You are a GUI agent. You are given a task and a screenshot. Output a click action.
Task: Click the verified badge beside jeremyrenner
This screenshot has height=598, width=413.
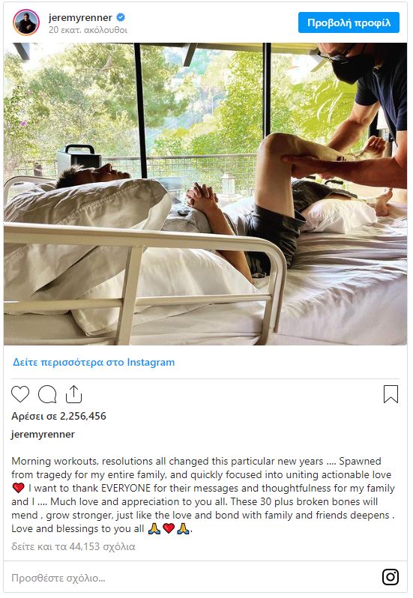[121, 17]
